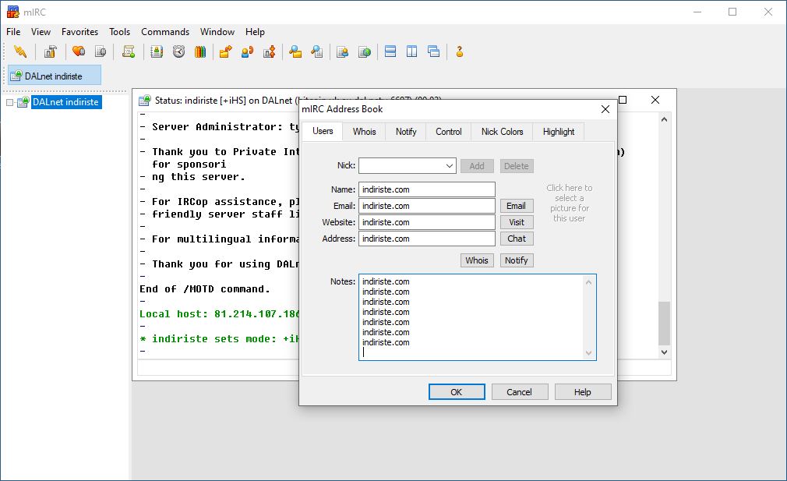Open the Favorites heart toolbar icon
This screenshot has width=787, height=481.
tap(78, 51)
